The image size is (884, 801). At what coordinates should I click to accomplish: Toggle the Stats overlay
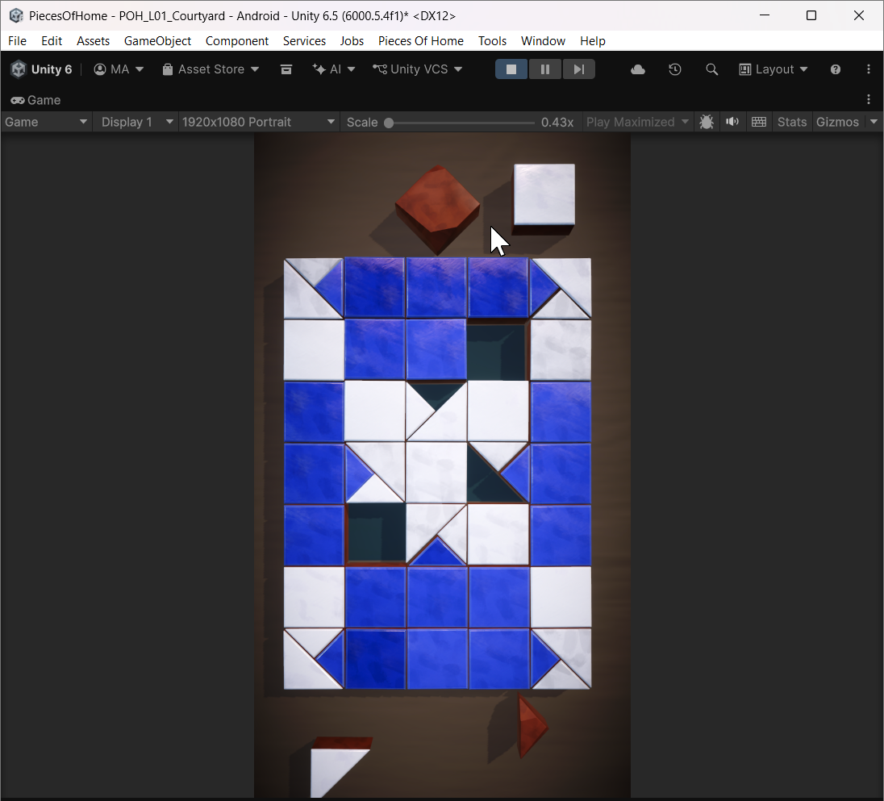tap(791, 123)
